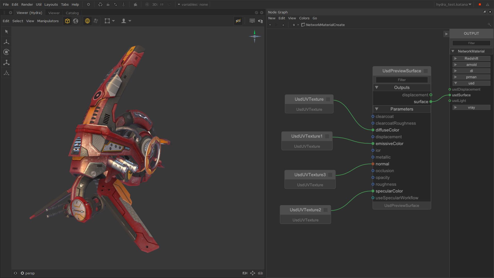
Task: Click the gear settings icon in top bar
Action: point(89,5)
